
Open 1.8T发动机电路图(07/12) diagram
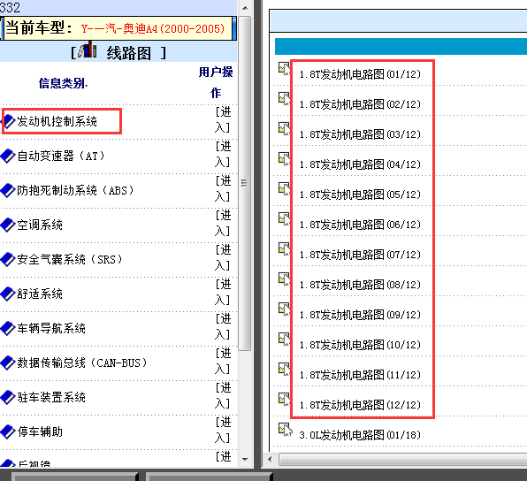(360, 255)
